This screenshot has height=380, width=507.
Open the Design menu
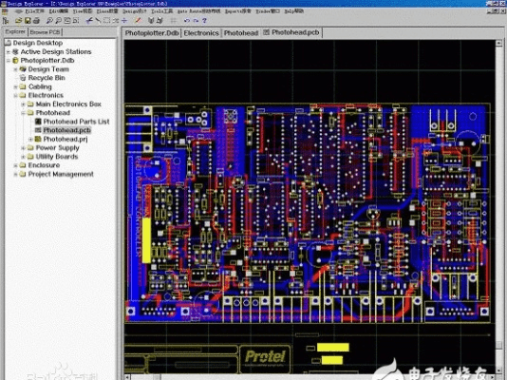[x=135, y=11]
